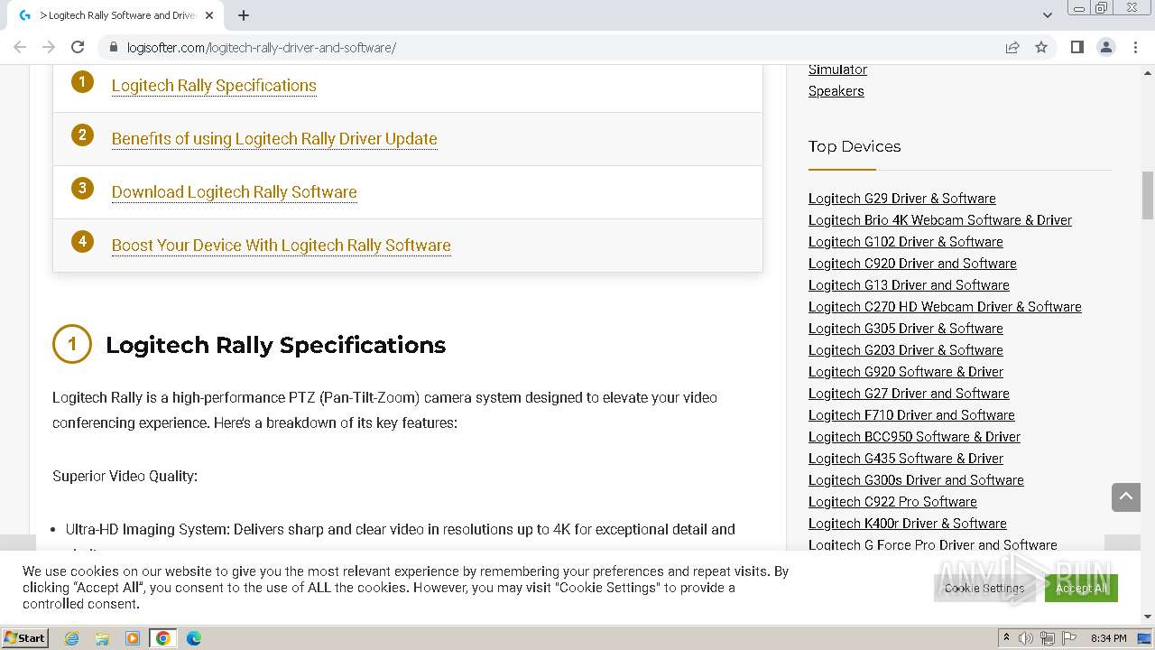
Task: Open Logitech G13 Driver and Software
Action: [x=909, y=285]
